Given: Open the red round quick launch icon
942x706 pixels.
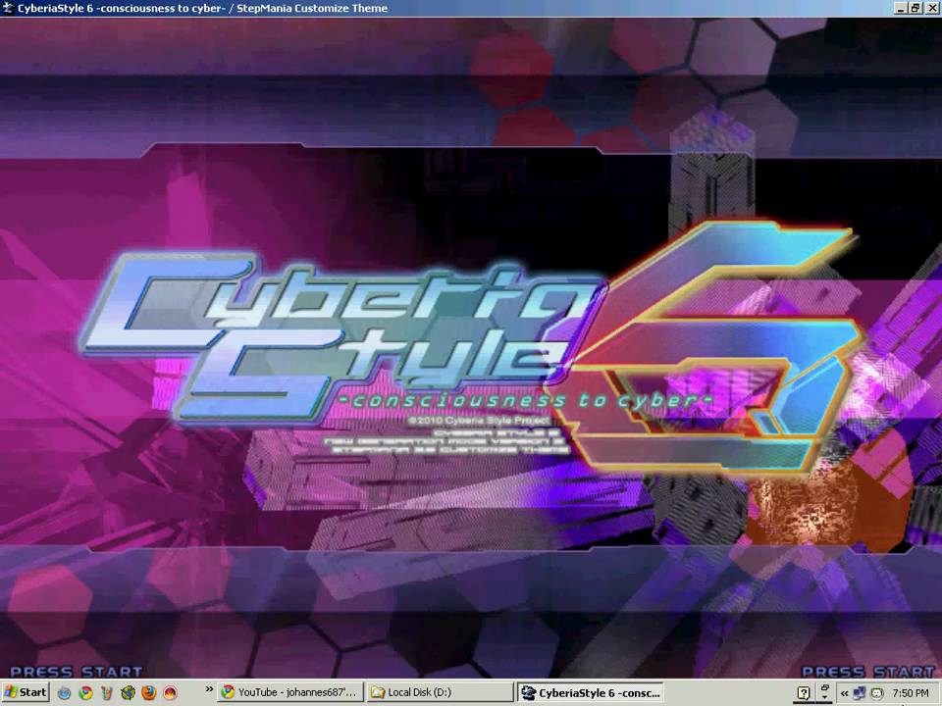Looking at the screenshot, I should coord(170,693).
